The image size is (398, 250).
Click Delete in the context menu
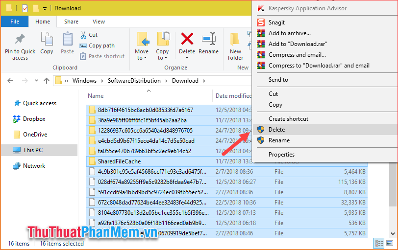coord(276,130)
